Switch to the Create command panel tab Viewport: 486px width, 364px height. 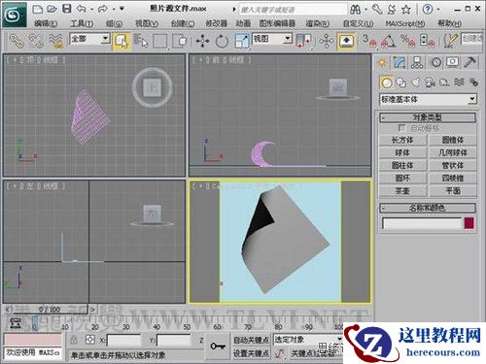(382, 62)
